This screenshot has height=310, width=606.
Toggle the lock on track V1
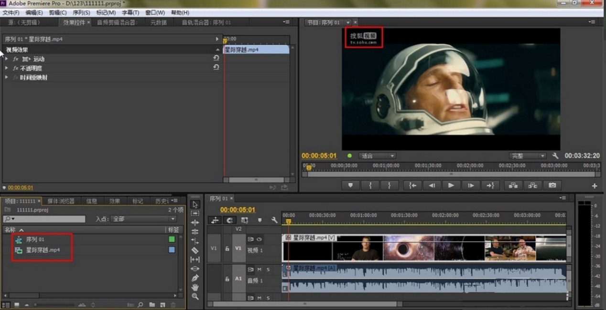pos(227,248)
